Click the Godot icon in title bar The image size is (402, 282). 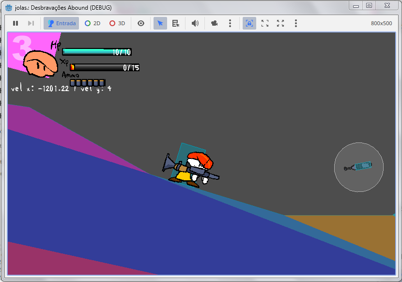(8, 7)
